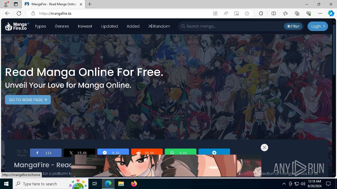337x189 pixels.
Task: Open Settings and more menu
Action: point(320,13)
